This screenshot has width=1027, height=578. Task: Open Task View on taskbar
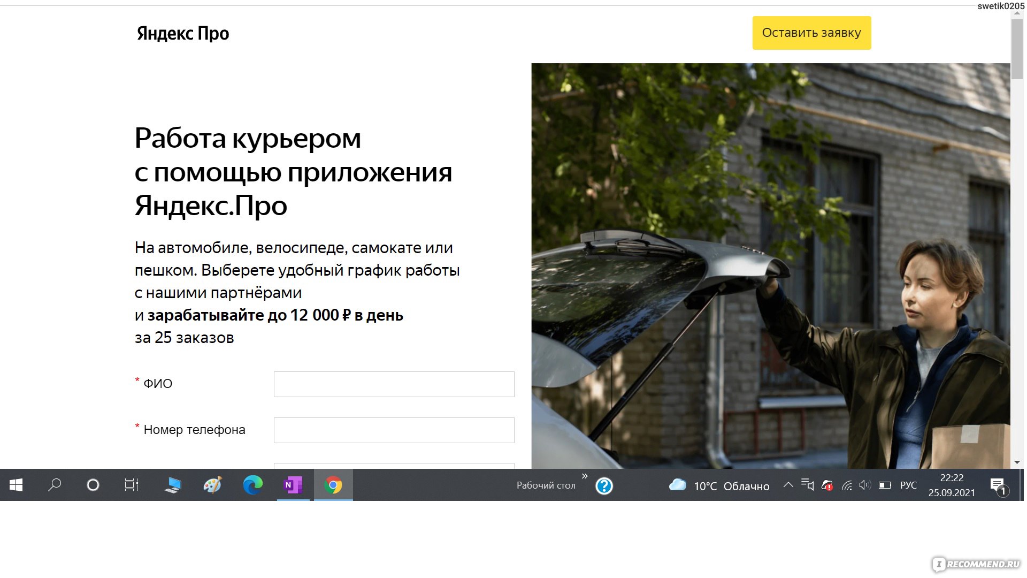[132, 485]
